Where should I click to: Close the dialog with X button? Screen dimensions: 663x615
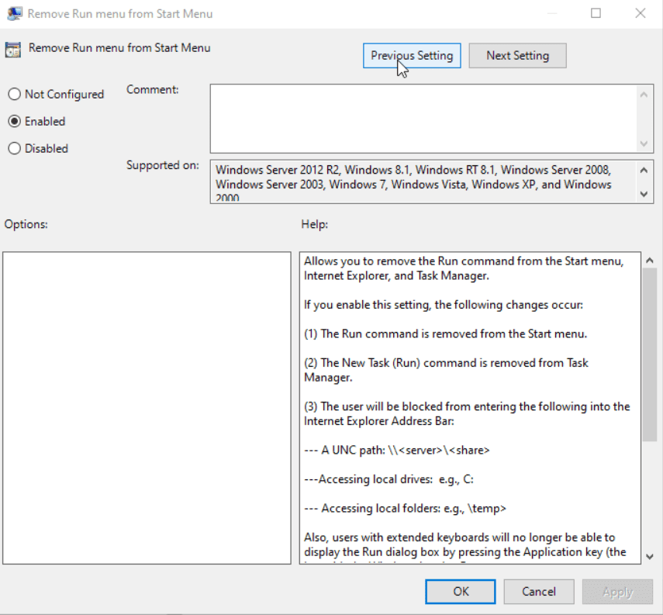(641, 13)
